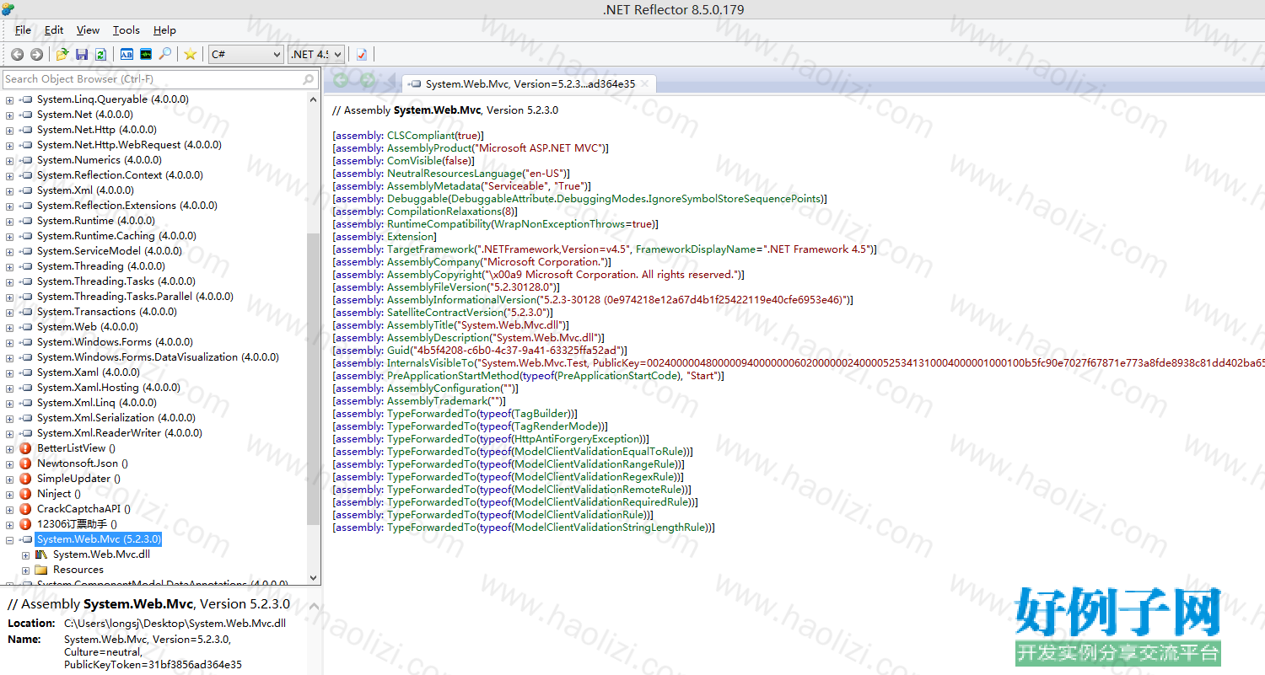The width and height of the screenshot is (1265, 675).
Task: Expand the Resources folder node
Action: coord(26,570)
